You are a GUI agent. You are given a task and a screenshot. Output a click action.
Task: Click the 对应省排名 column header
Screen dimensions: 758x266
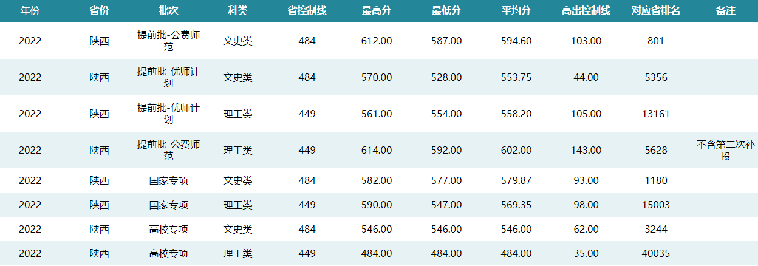(656, 11)
